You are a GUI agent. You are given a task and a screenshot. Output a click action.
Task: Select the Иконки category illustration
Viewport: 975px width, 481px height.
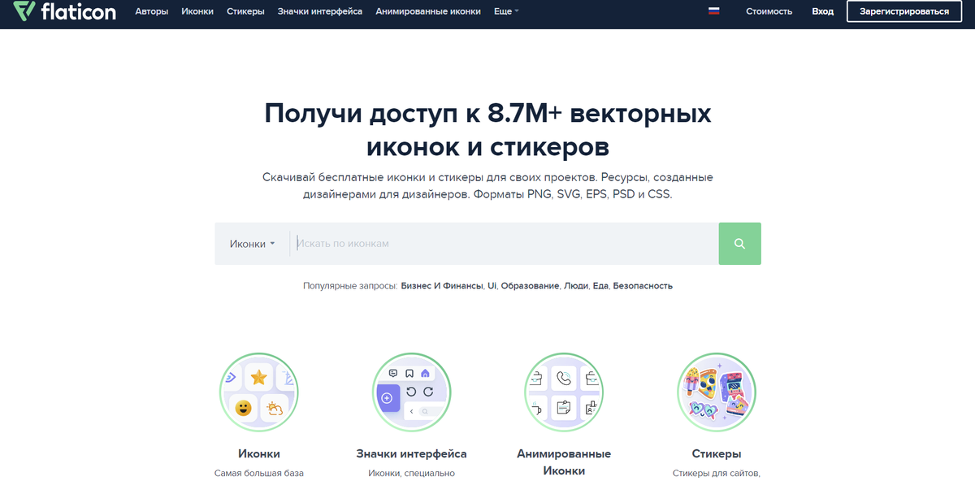coord(258,392)
